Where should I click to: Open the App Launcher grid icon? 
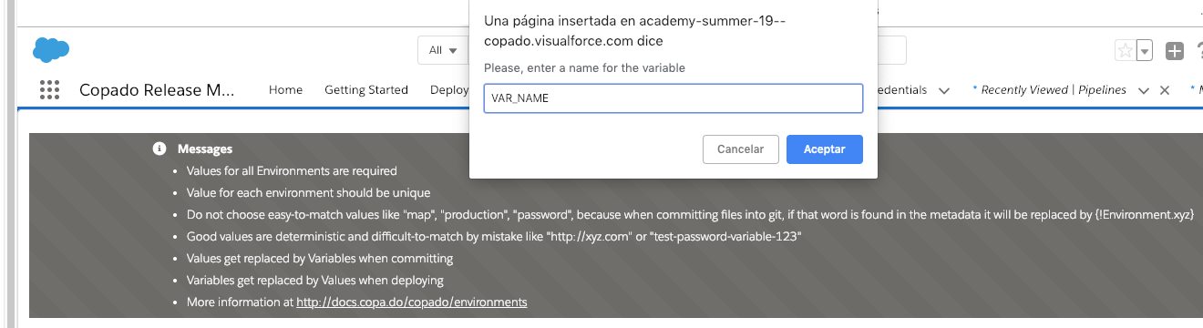pos(50,90)
